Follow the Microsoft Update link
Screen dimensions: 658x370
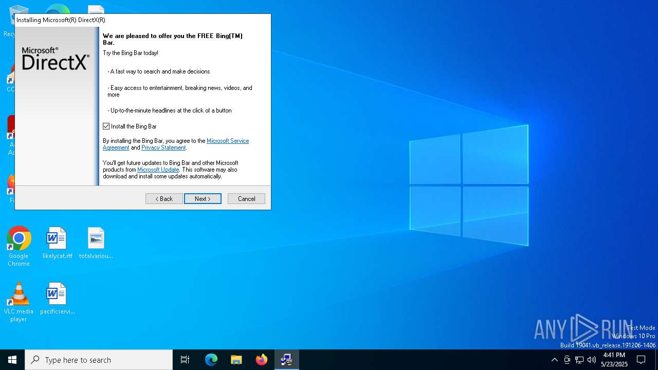click(x=158, y=170)
